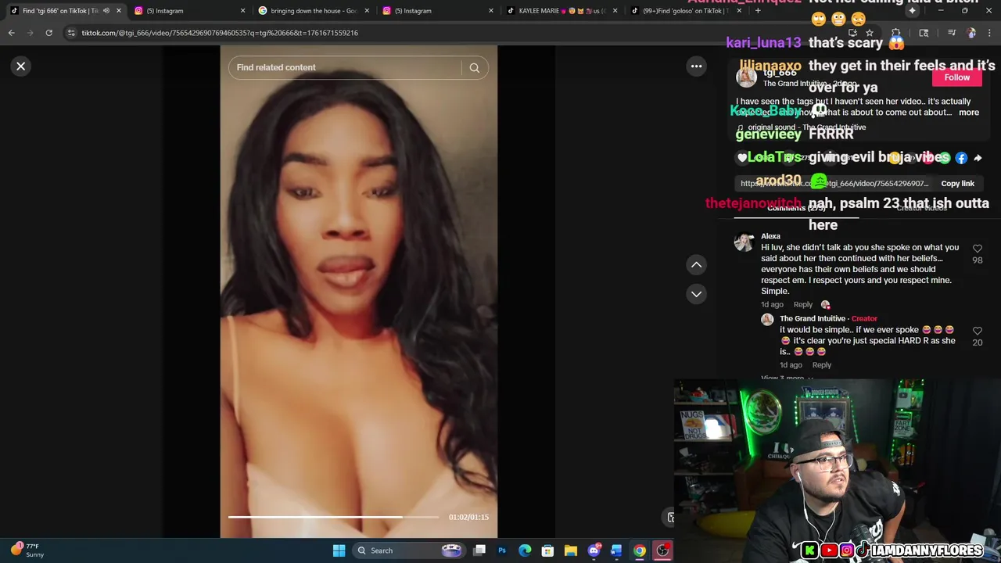1001x563 pixels.
Task: Open the Creator videos tab
Action: click(921, 208)
